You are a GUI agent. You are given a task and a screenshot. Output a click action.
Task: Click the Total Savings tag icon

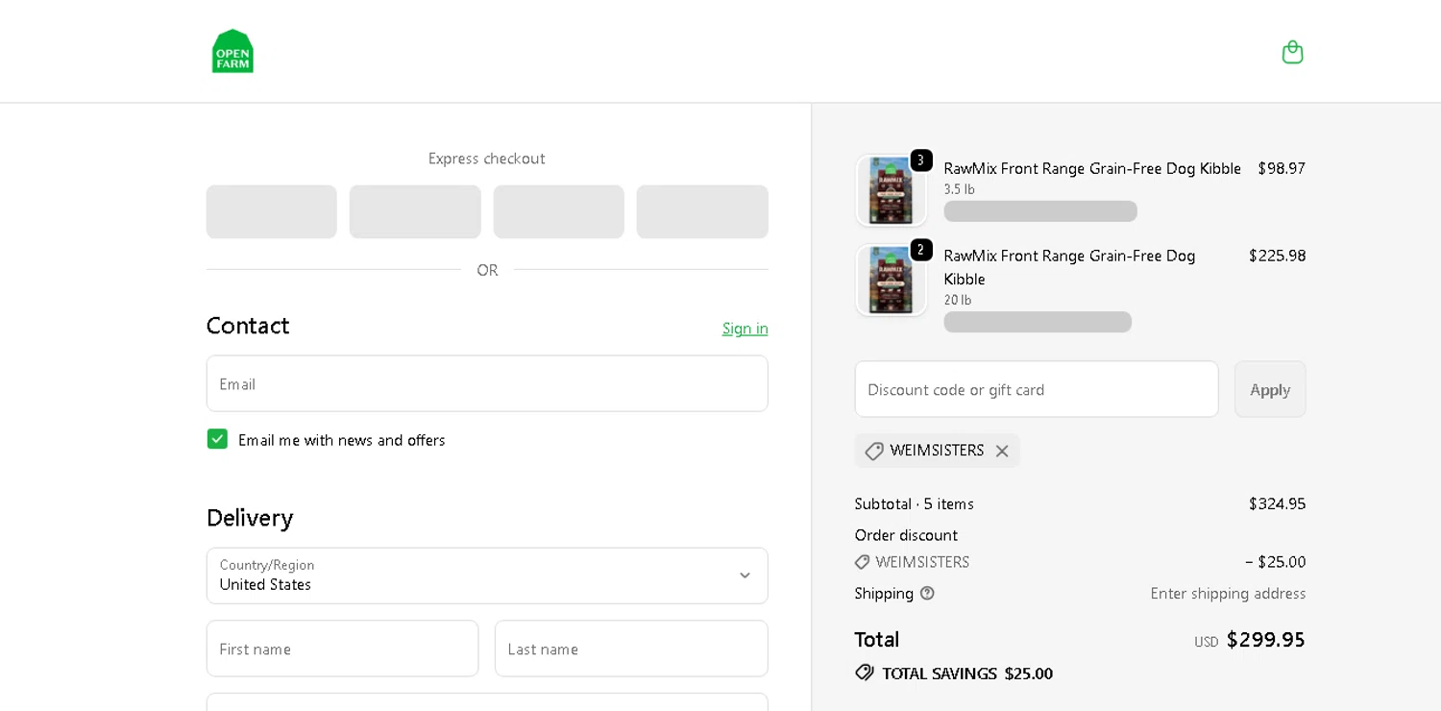click(x=865, y=673)
